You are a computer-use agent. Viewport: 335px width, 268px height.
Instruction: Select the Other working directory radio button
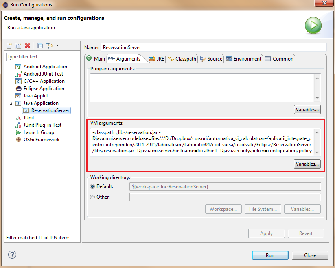92,197
